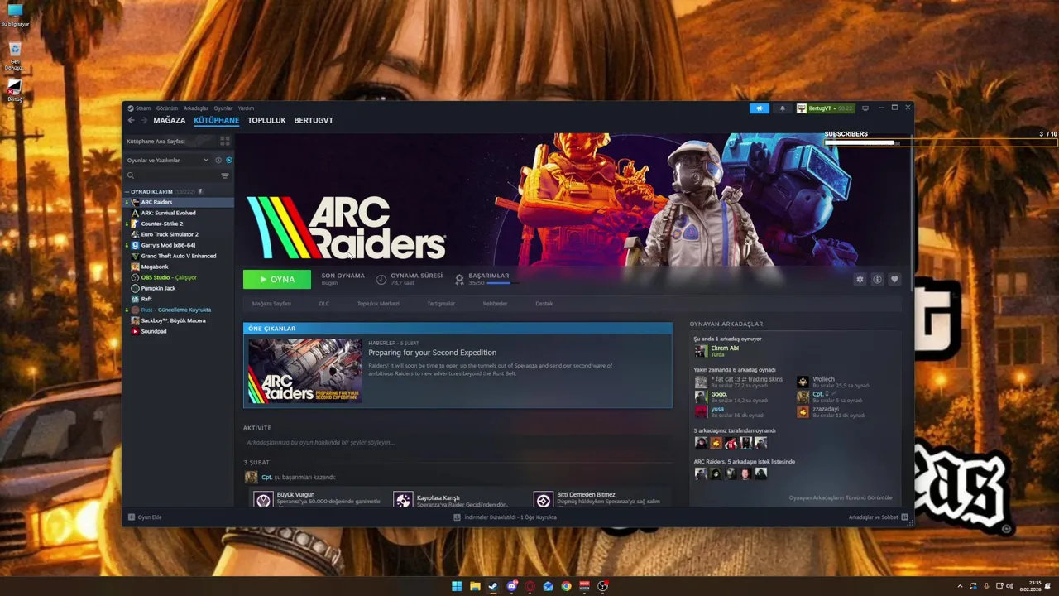Open the Topluluk Merkezi link

click(x=378, y=304)
